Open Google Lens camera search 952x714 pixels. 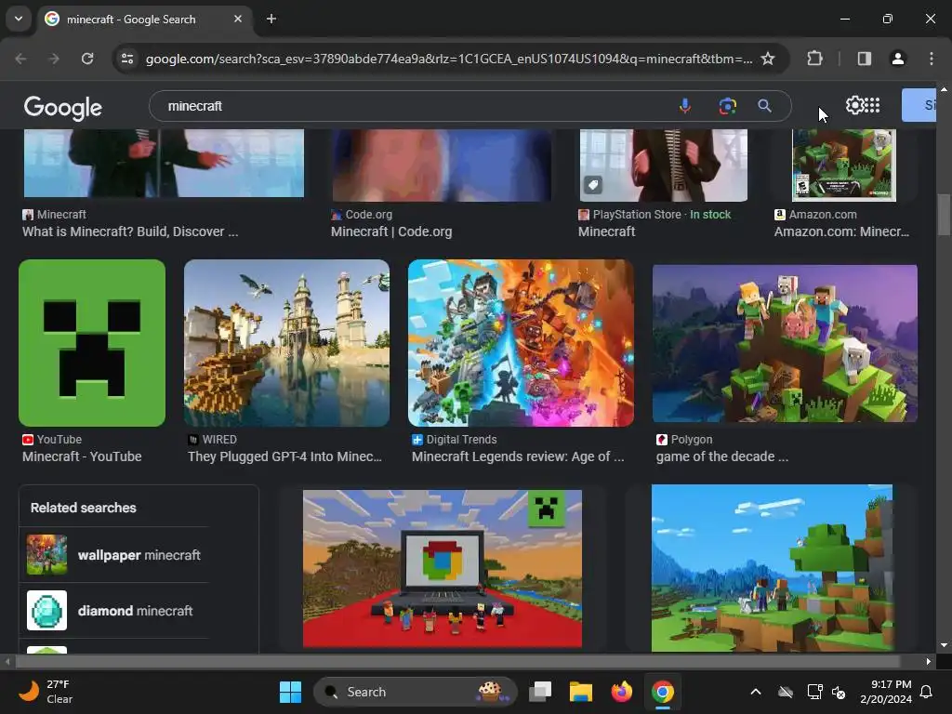pos(727,106)
